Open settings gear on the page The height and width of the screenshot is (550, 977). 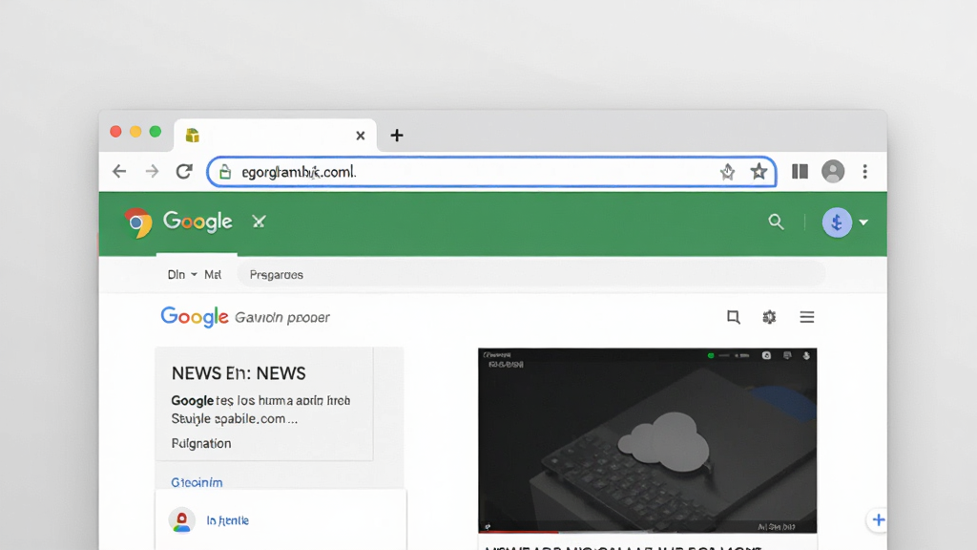(770, 317)
